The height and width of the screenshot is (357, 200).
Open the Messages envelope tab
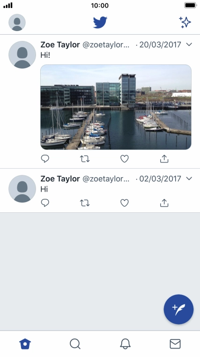coord(175,344)
